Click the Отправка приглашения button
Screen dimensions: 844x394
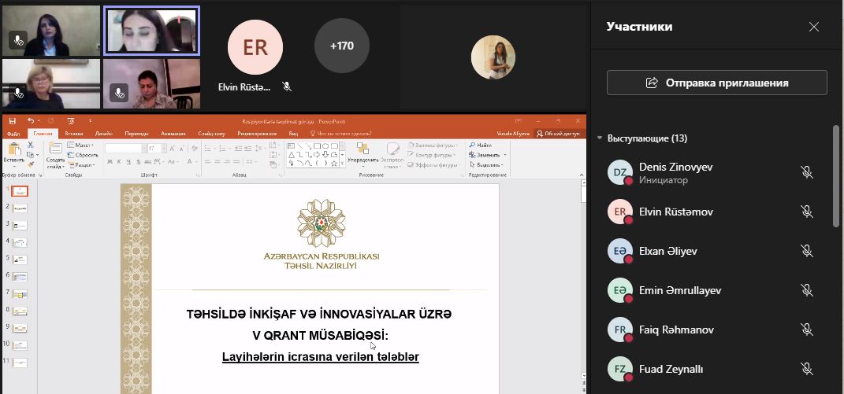[716, 83]
